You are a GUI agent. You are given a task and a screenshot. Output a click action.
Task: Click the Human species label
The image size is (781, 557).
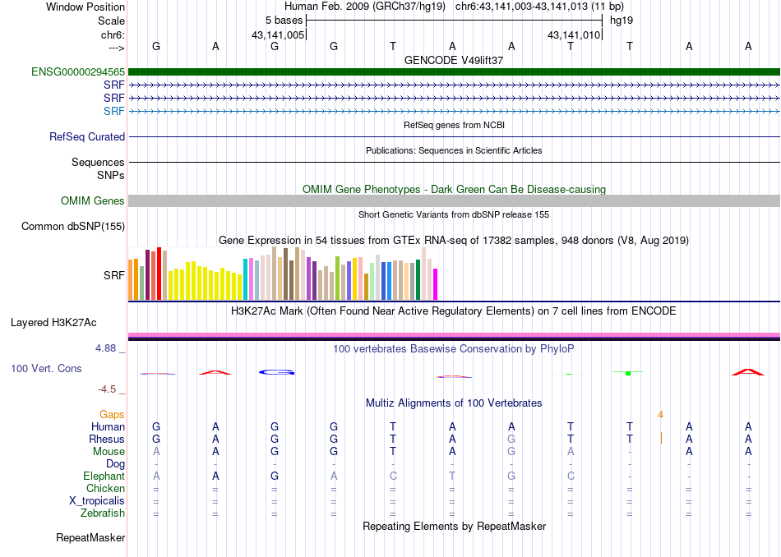108,426
